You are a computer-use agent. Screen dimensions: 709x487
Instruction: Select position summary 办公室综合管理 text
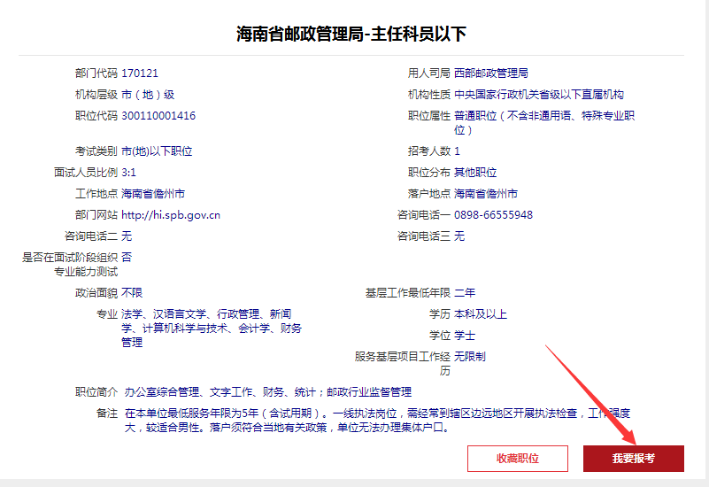click(267, 391)
